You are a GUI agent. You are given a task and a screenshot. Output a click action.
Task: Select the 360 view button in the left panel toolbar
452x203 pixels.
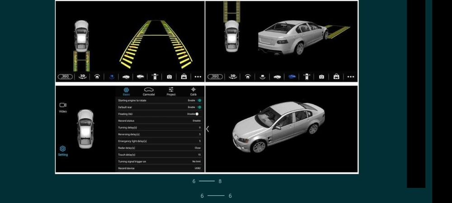coord(65,77)
